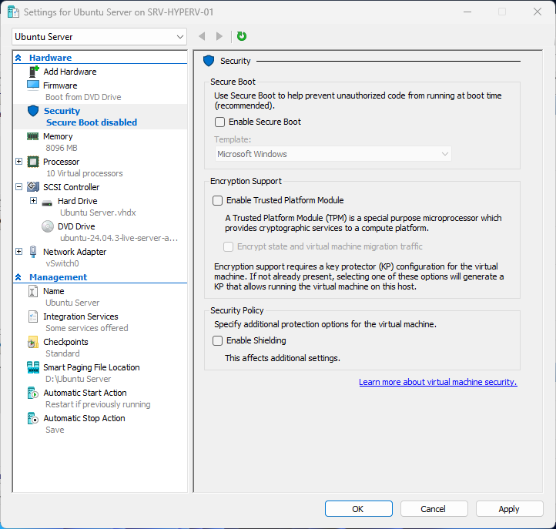Select the Add Hardware icon

coord(33,72)
